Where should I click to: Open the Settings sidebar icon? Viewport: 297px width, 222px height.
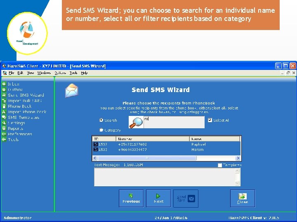point(4,123)
